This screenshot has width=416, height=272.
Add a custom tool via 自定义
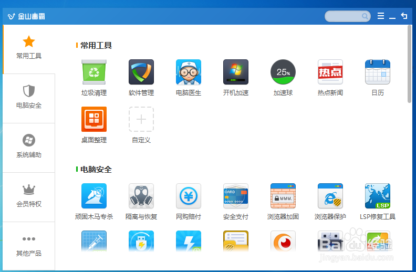point(141,119)
